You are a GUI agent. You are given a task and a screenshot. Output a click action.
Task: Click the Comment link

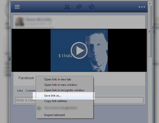pos(31,91)
